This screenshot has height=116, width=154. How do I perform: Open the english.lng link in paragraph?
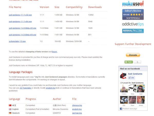50,88
